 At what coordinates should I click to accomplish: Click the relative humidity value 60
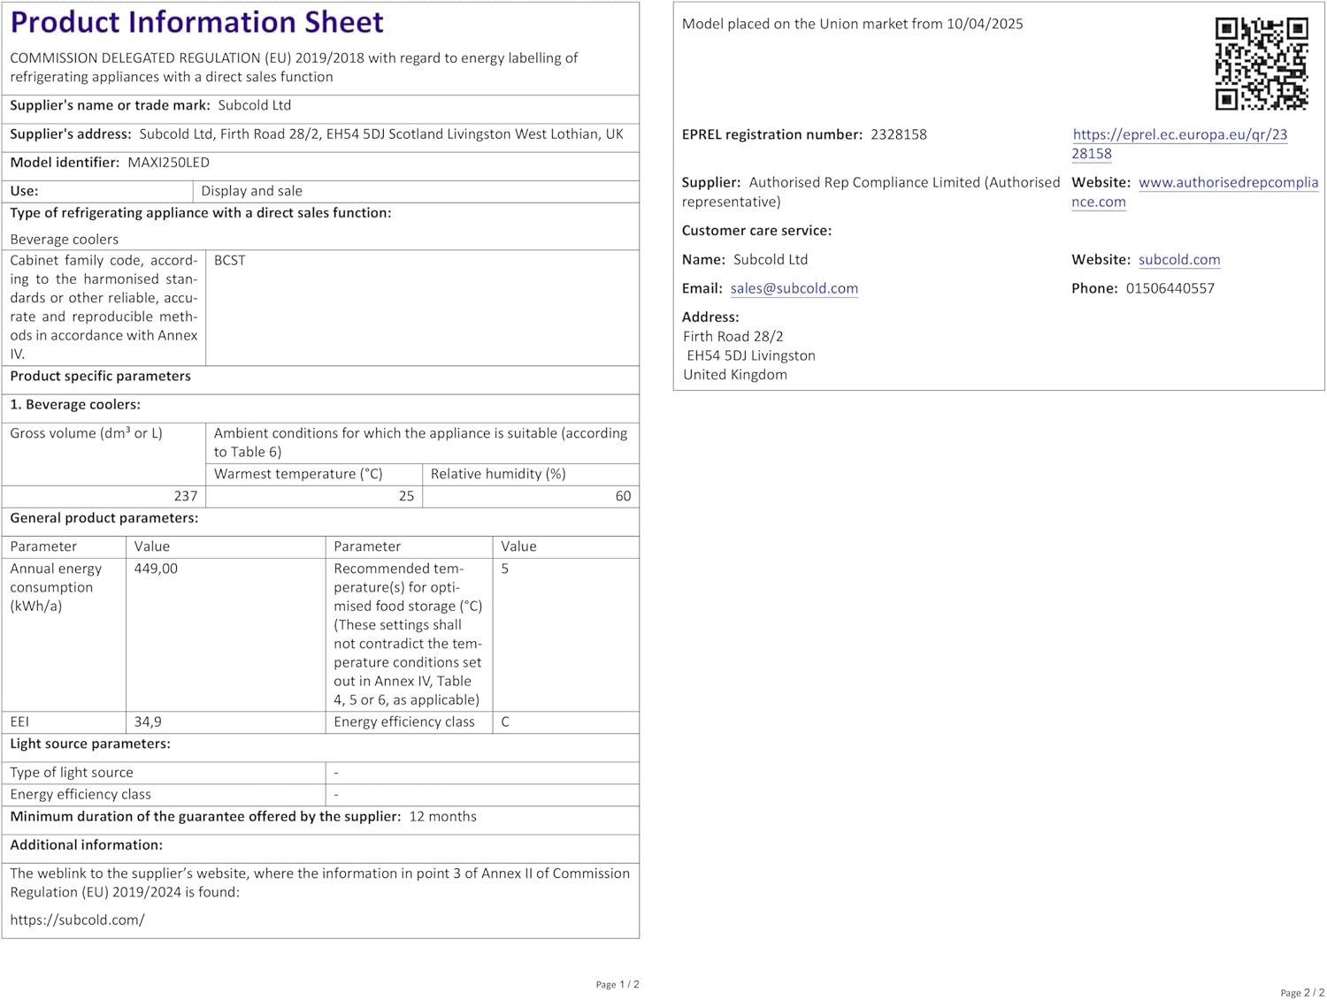click(624, 496)
